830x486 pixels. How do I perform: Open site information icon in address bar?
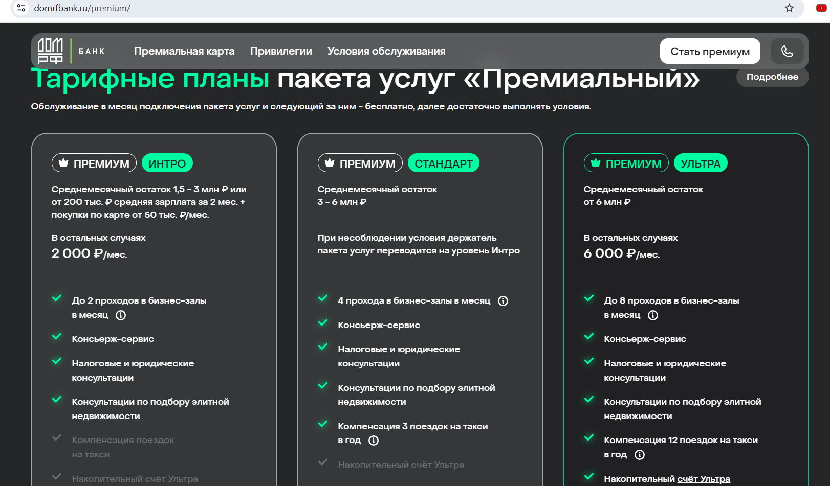[21, 8]
